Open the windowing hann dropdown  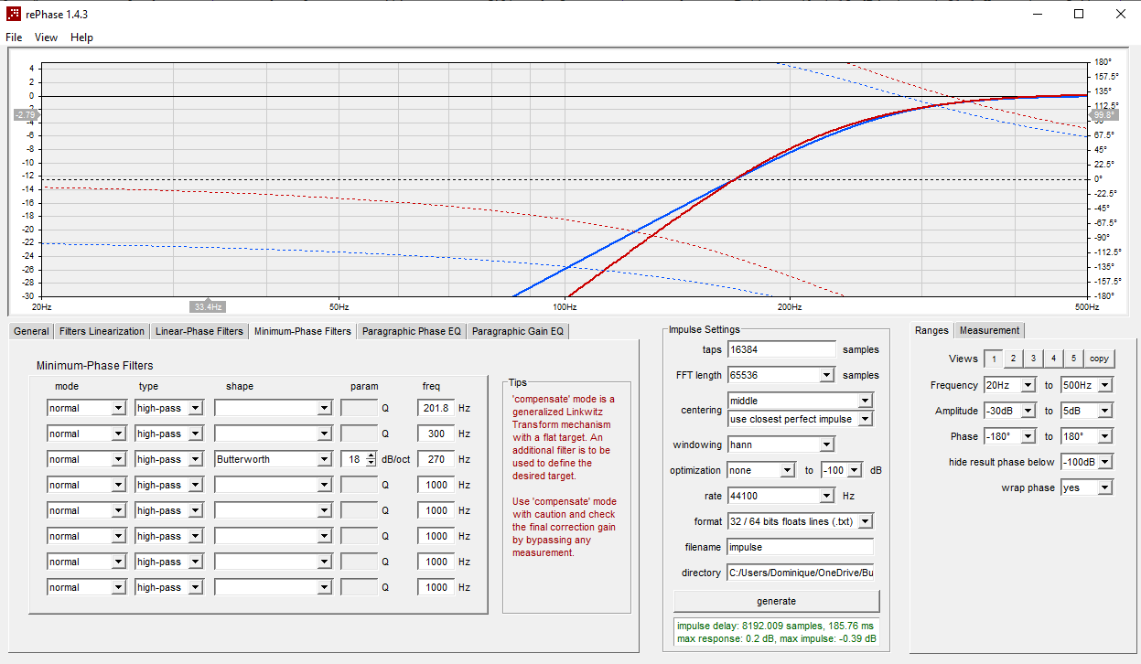(x=780, y=444)
